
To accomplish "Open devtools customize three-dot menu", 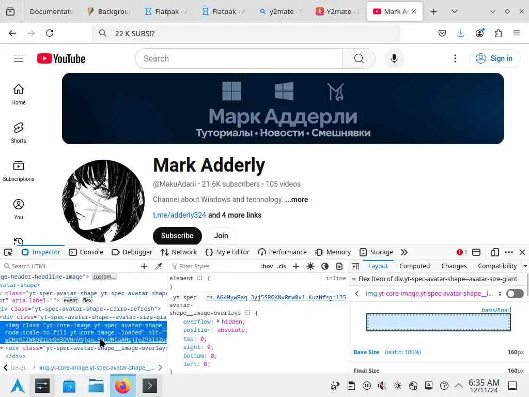I will coord(509,252).
